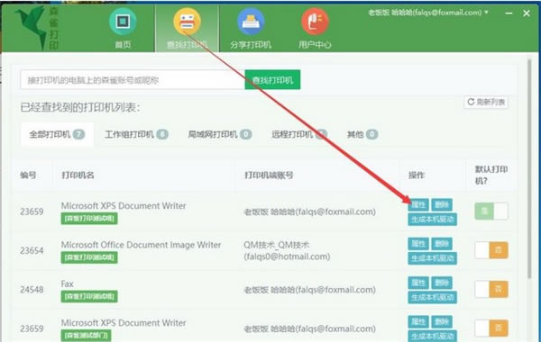Click 删除 in the bottom XPS Writer row

pos(442,321)
